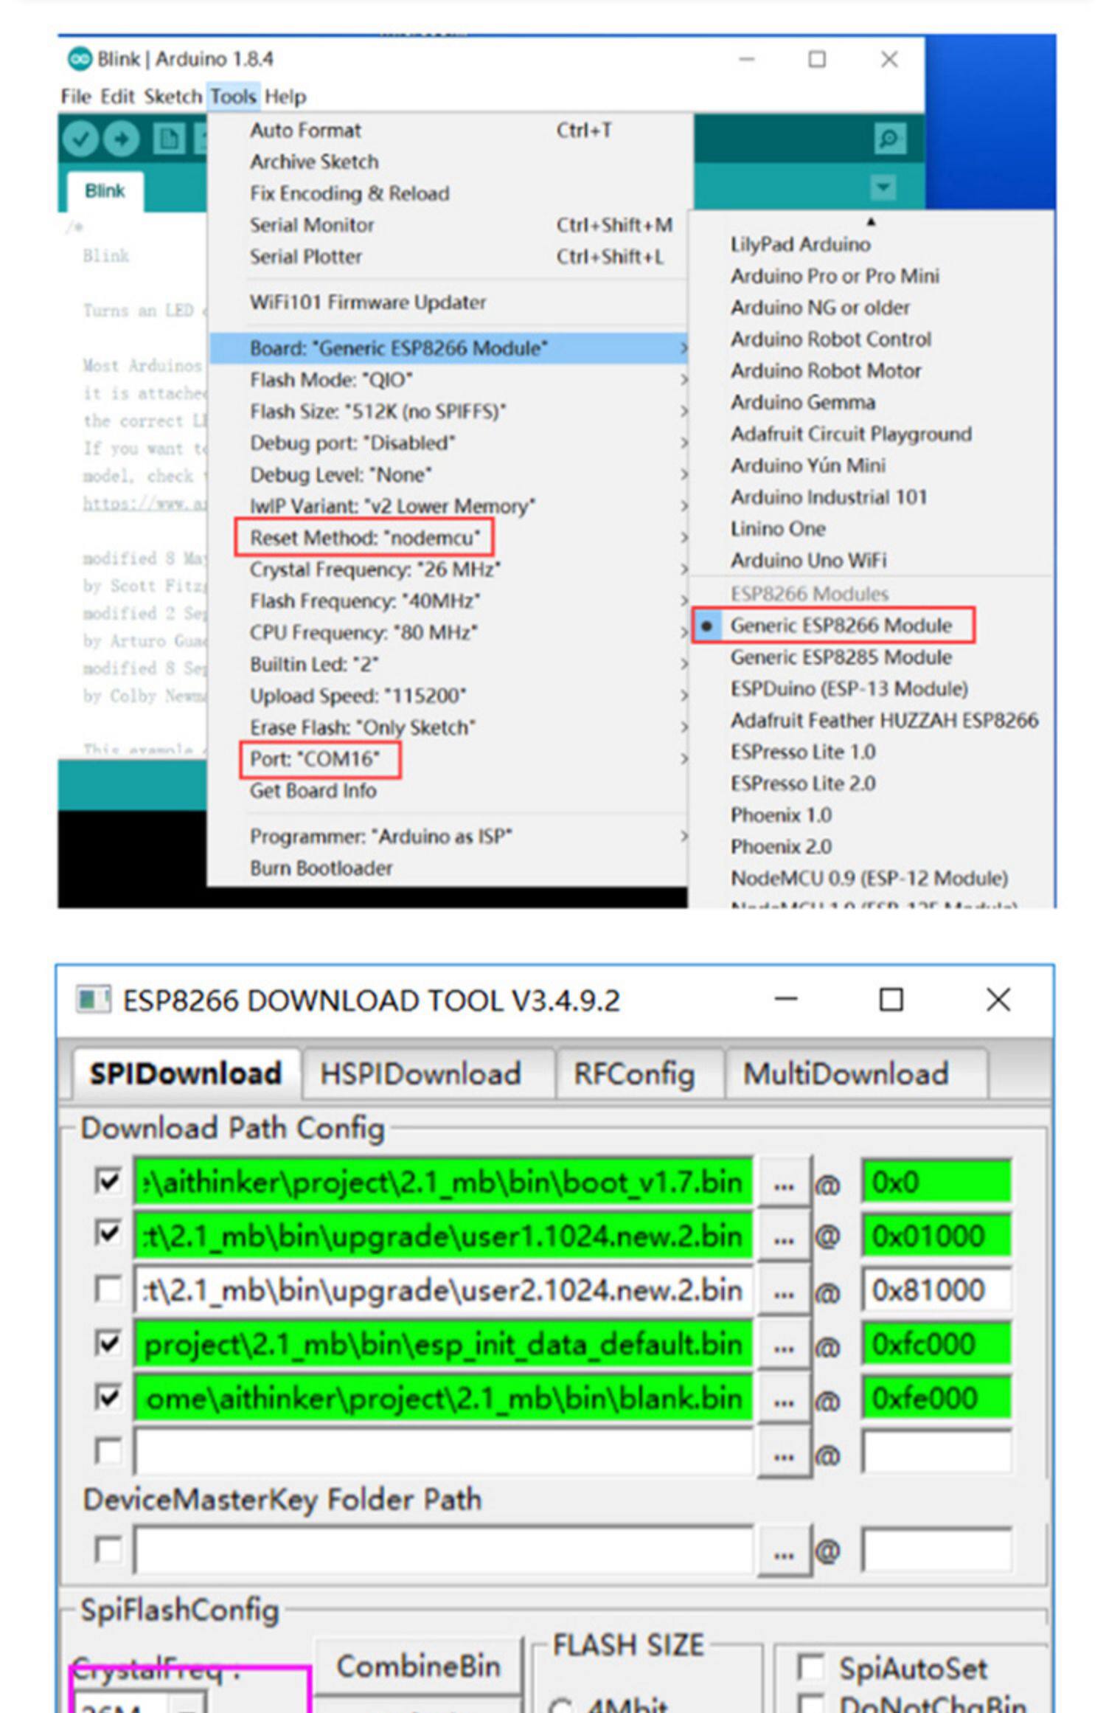Screen dimensions: 1106x1713
Task: Enable the user2.1024.new.2.bin row checkbox
Action: 108,1290
